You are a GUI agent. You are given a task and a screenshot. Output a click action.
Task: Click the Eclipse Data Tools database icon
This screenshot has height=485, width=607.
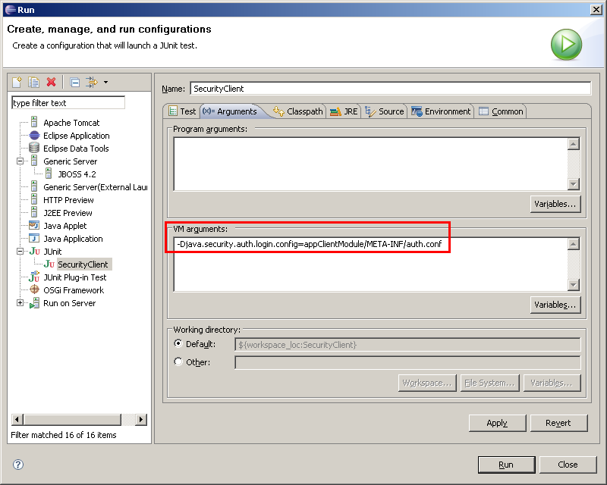point(34,148)
